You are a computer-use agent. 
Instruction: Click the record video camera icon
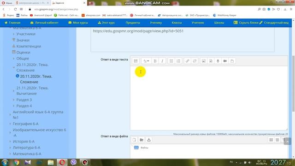point(225,61)
